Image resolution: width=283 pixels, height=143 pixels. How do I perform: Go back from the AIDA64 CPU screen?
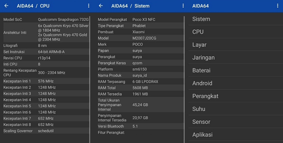pyautogui.click(x=6, y=6)
